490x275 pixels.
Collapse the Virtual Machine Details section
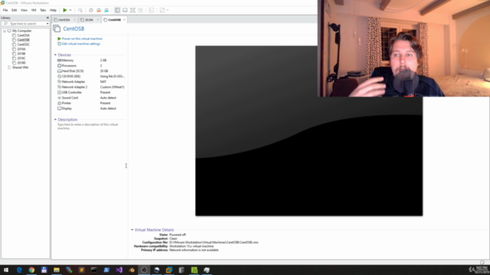pos(132,230)
